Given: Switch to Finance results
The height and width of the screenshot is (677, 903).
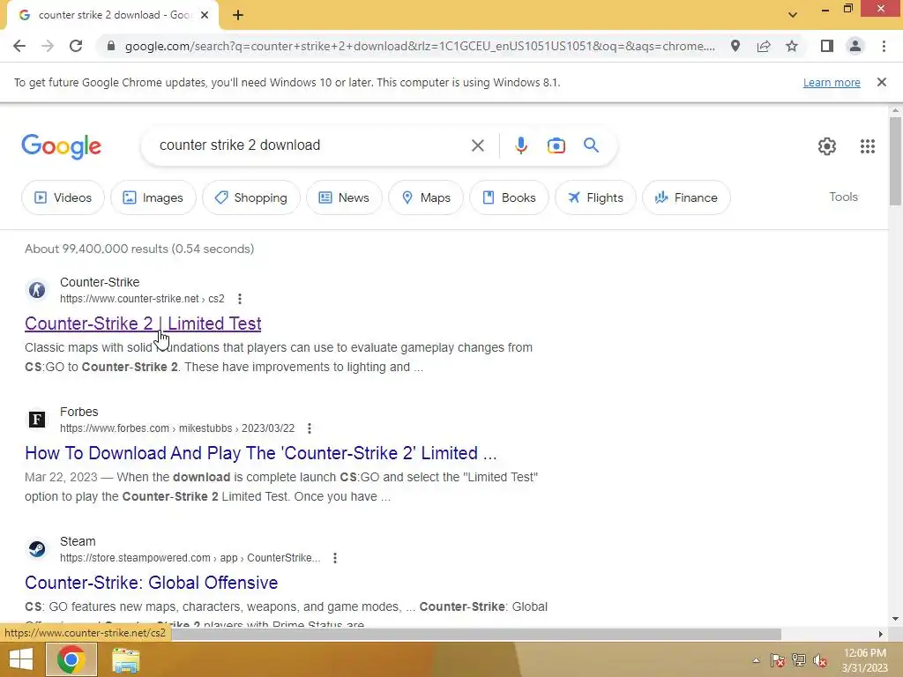Looking at the screenshot, I should 686,197.
